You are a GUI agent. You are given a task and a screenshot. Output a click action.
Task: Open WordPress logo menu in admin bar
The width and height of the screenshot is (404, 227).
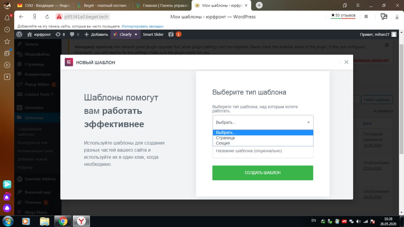pyautogui.click(x=19, y=34)
